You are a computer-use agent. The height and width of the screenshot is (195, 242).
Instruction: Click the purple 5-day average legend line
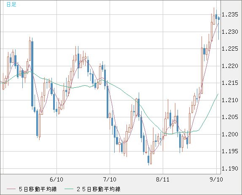coord(11,189)
